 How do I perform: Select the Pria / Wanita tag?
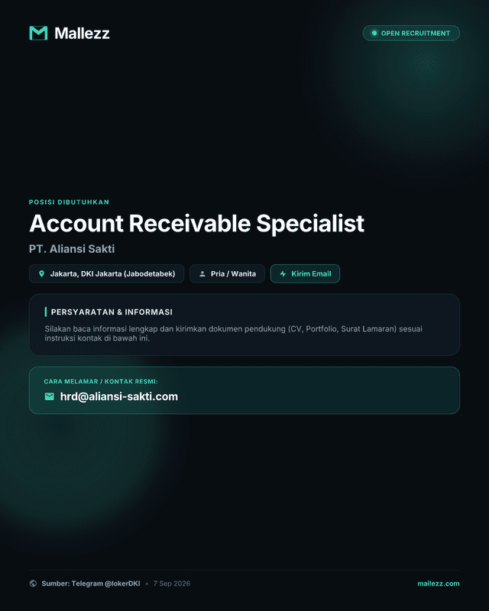227,273
